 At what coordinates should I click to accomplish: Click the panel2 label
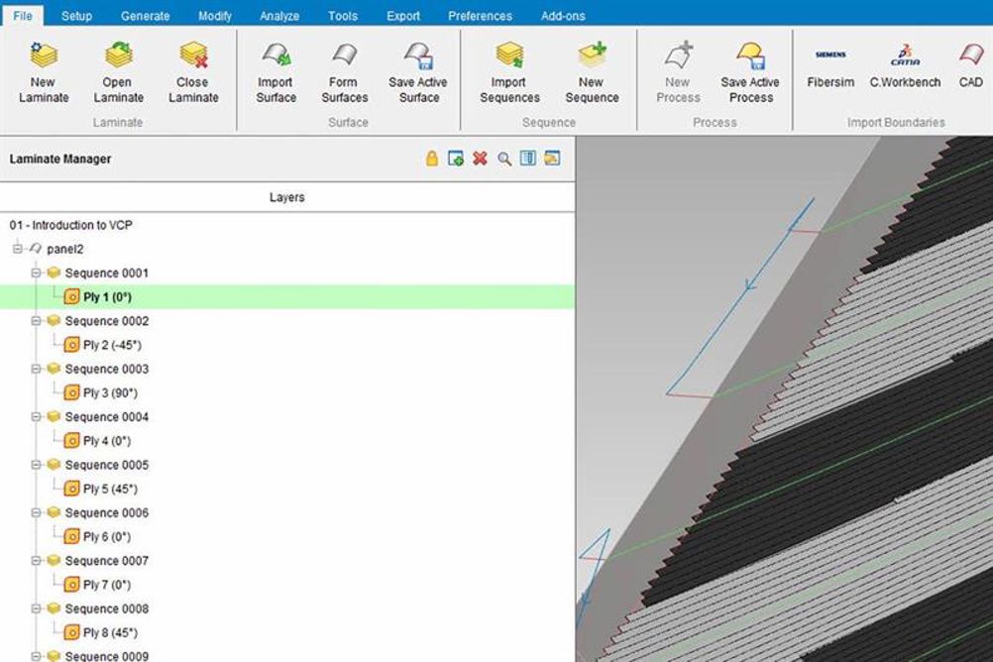(65, 249)
